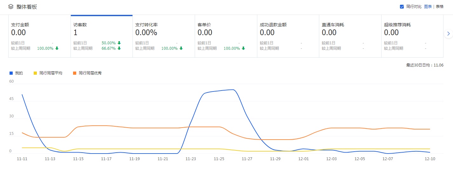The image size is (453, 170).
Task: Click down arrow in 客单价 较上周同期 row
Action: pos(243,48)
